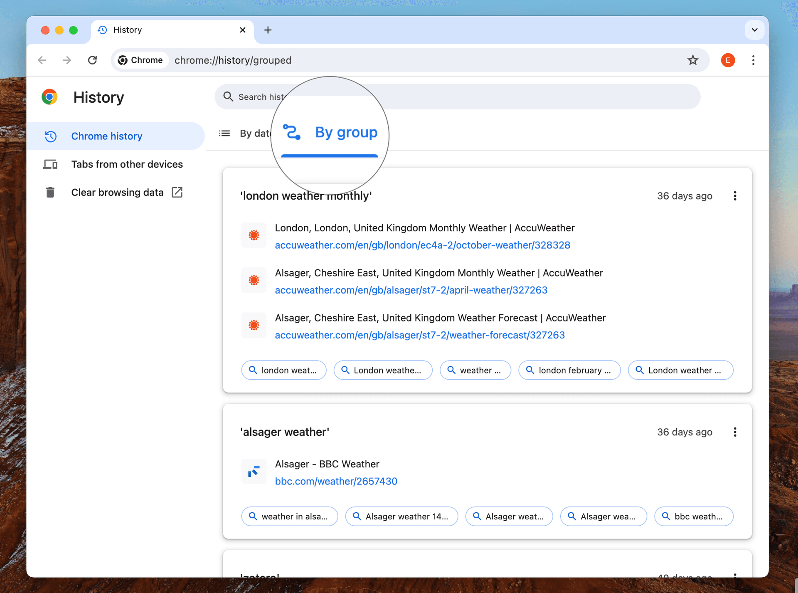
Task: Open Chrome history in the sidebar
Action: pos(107,136)
